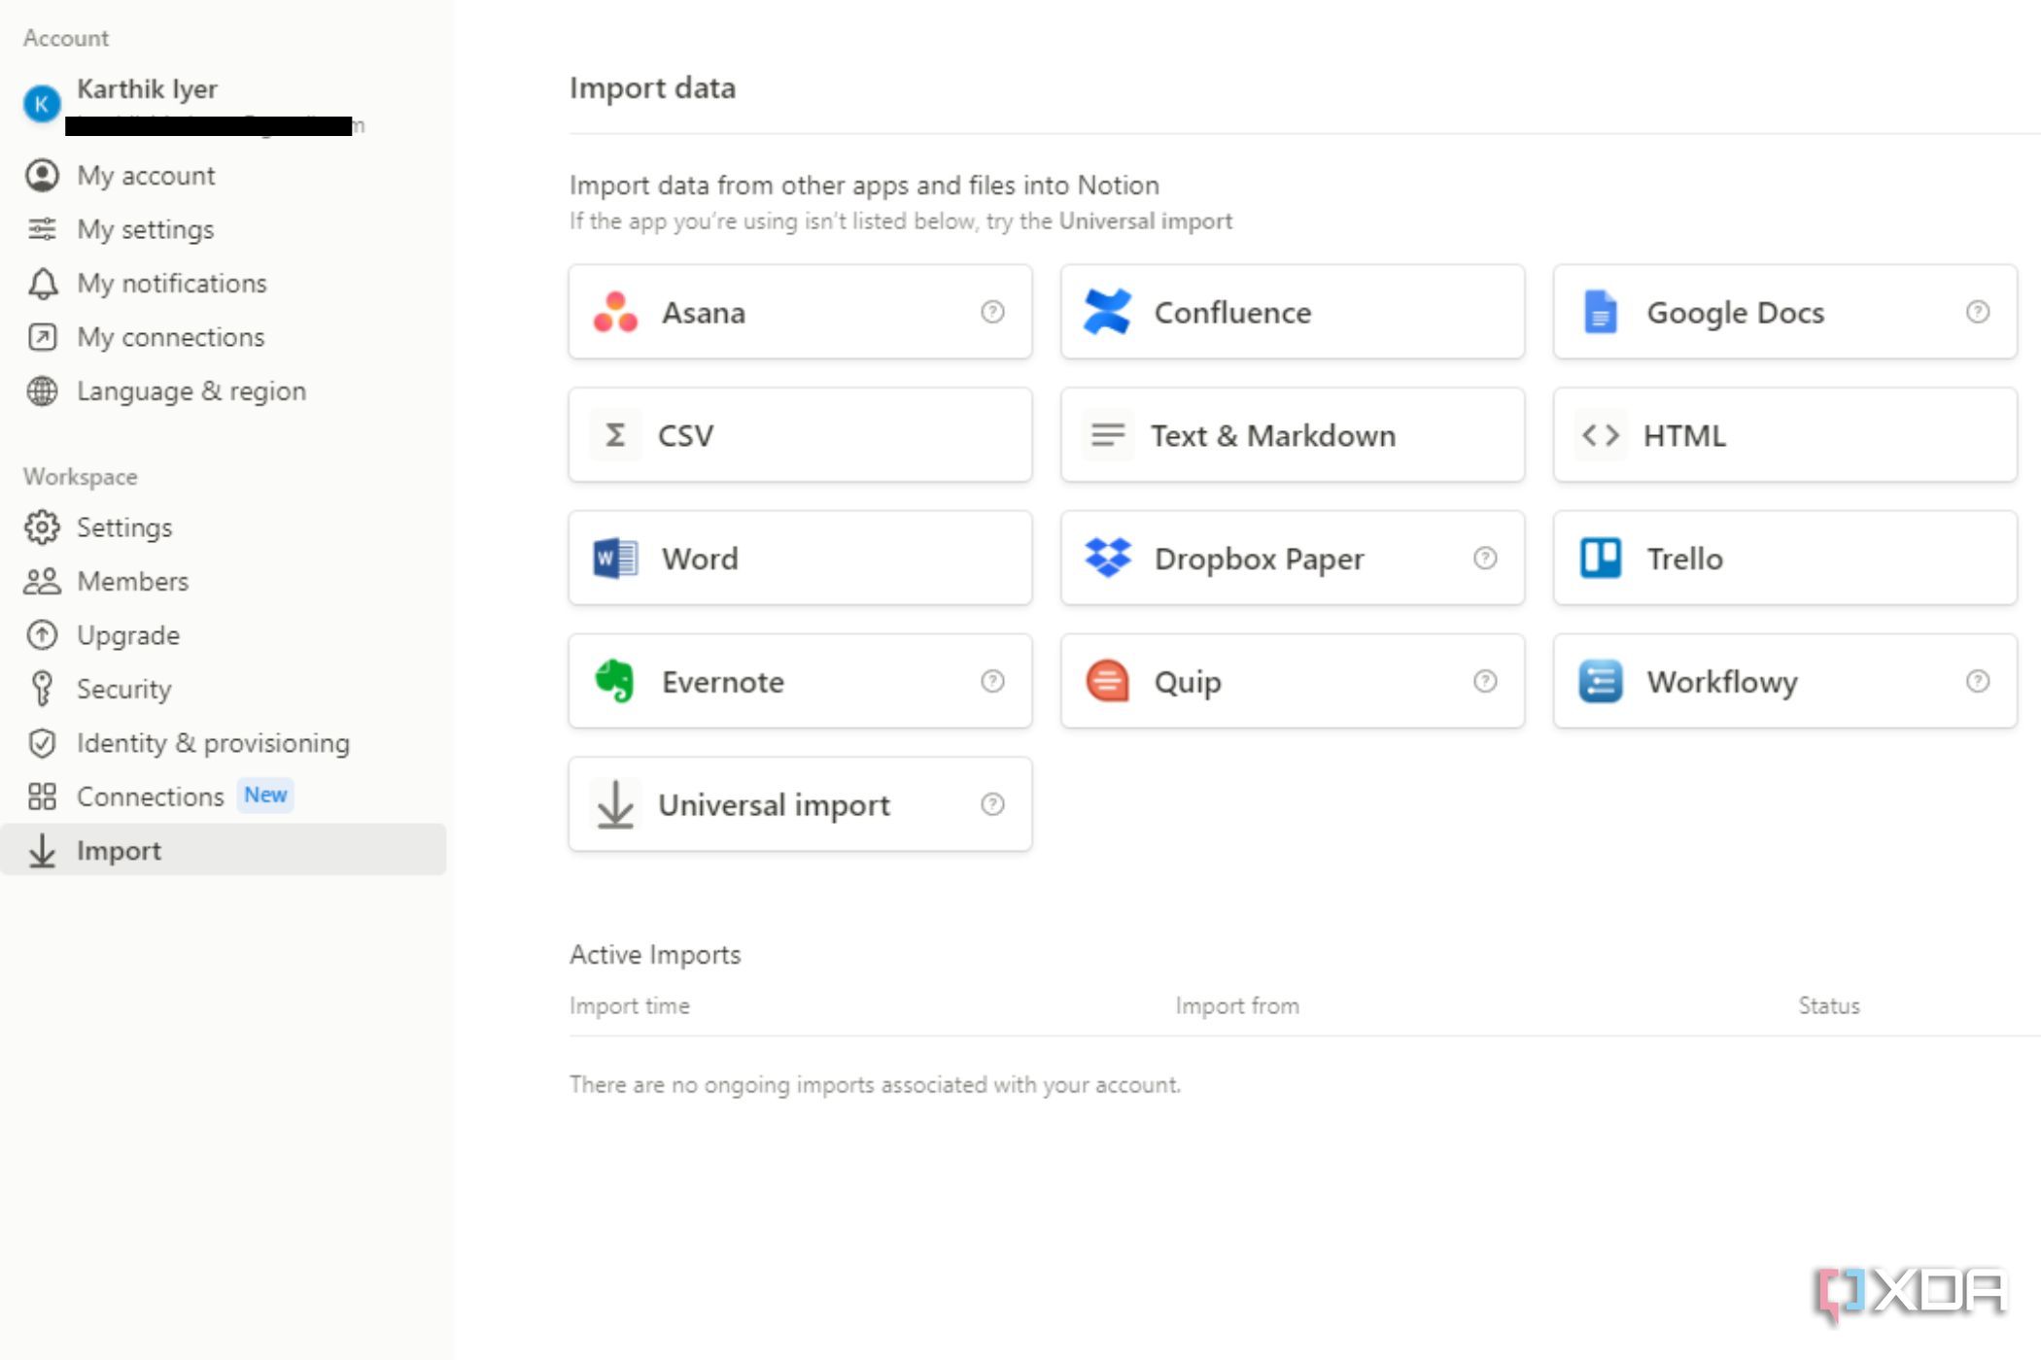Click the Trello board icon

click(x=1600, y=558)
